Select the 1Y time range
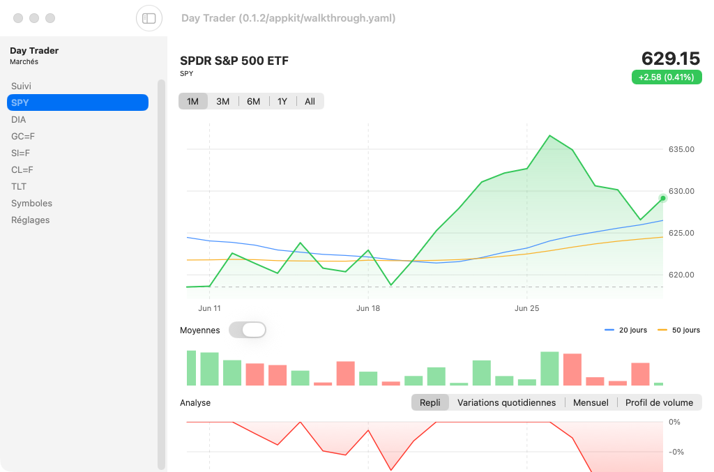The width and height of the screenshot is (714, 472). pos(282,102)
